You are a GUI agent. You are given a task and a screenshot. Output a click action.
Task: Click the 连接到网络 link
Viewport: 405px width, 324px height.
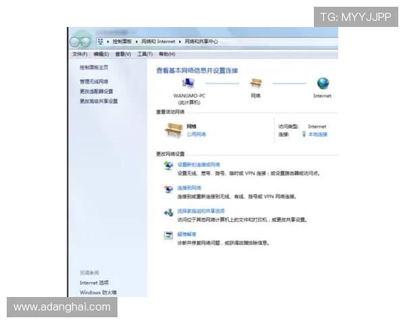pos(189,188)
